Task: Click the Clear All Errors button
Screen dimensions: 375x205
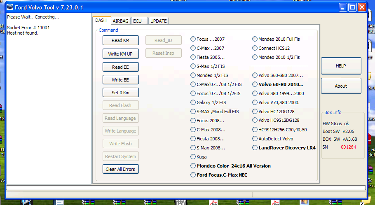Action: [120, 169]
